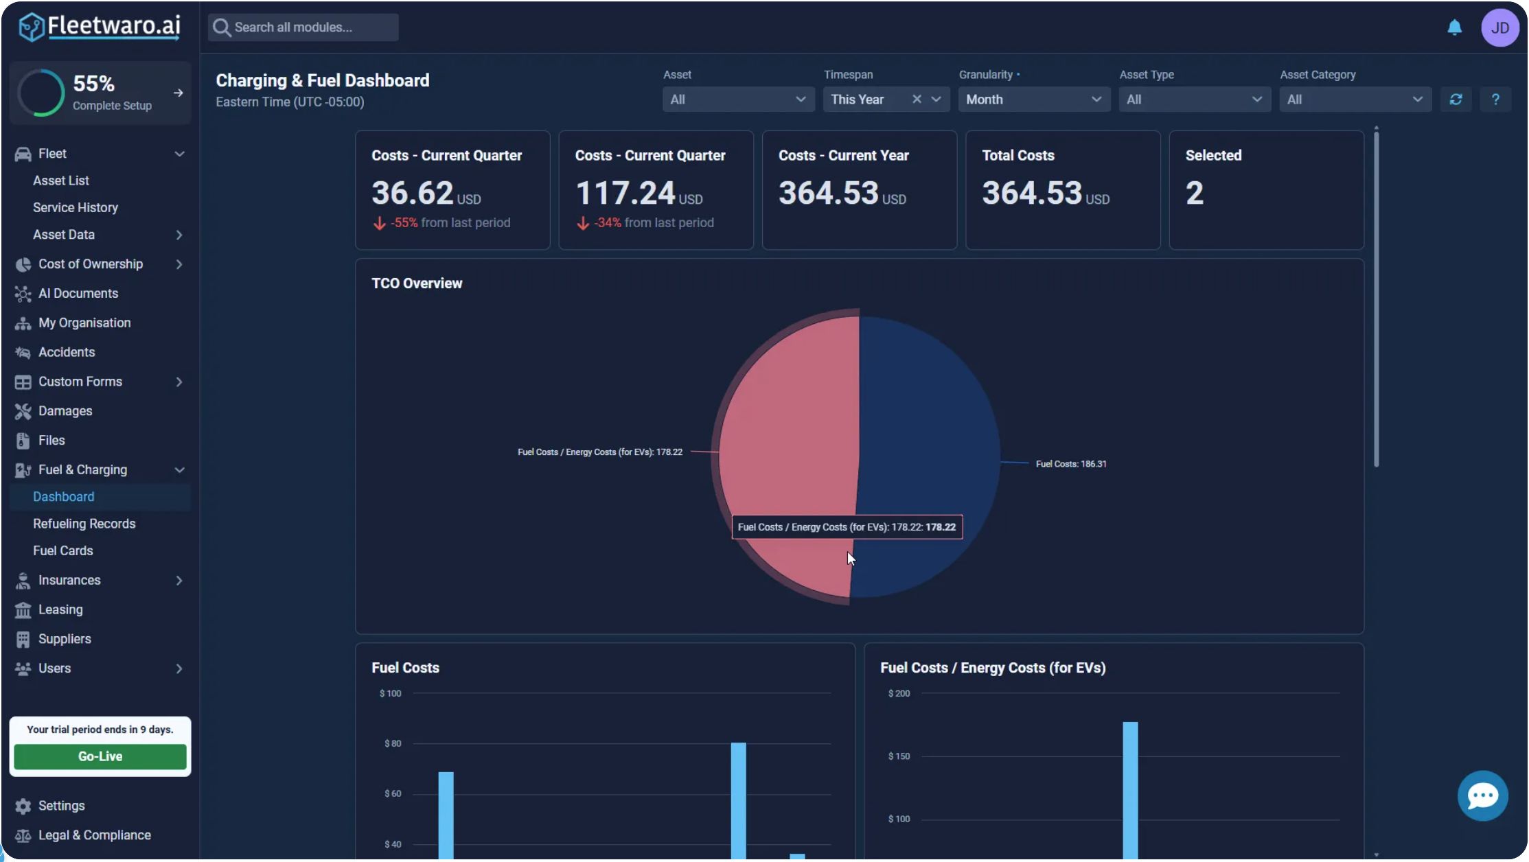Expand the Insurances submenu
Viewport: 1529px width, 862px height.
(179, 581)
